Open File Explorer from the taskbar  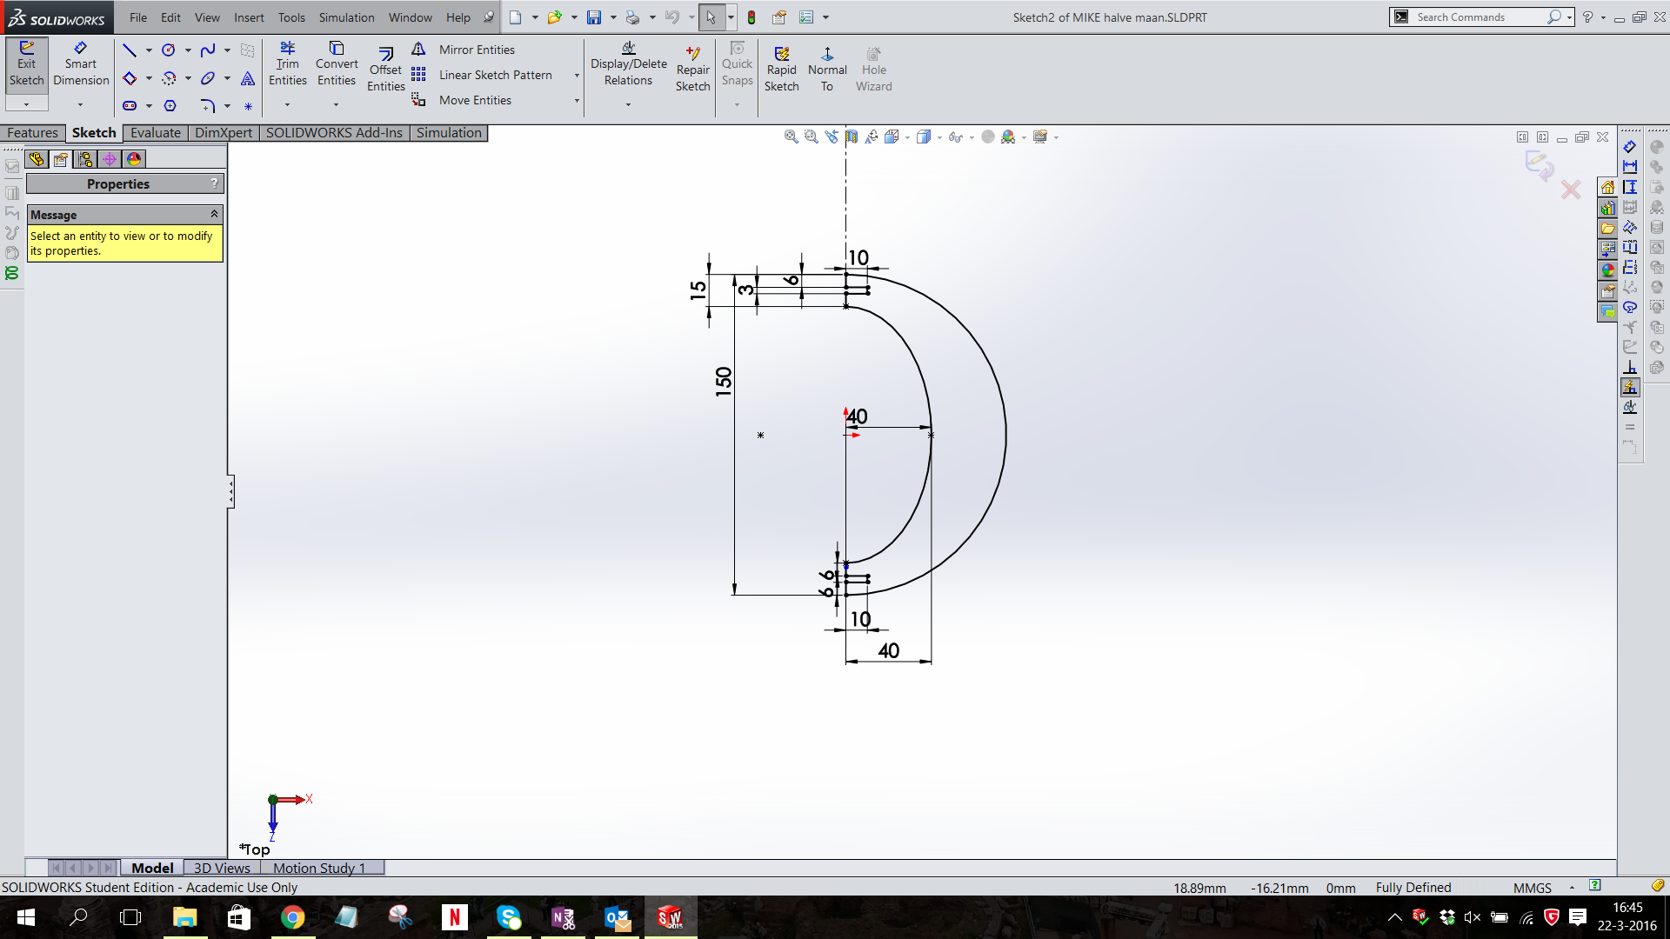click(185, 917)
